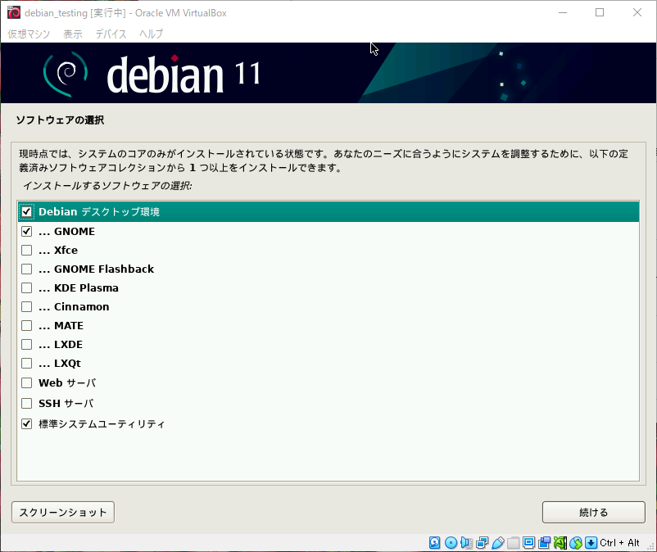The image size is (657, 552).
Task: Click the CPU execution engine status icon
Action: 560,543
